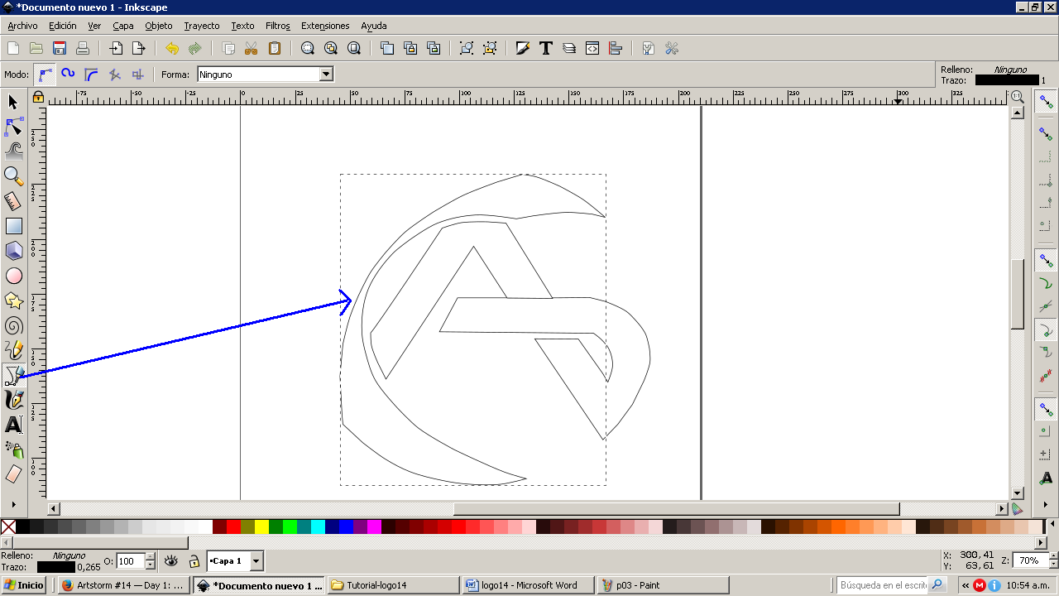Open the Ayuda menu

[374, 26]
